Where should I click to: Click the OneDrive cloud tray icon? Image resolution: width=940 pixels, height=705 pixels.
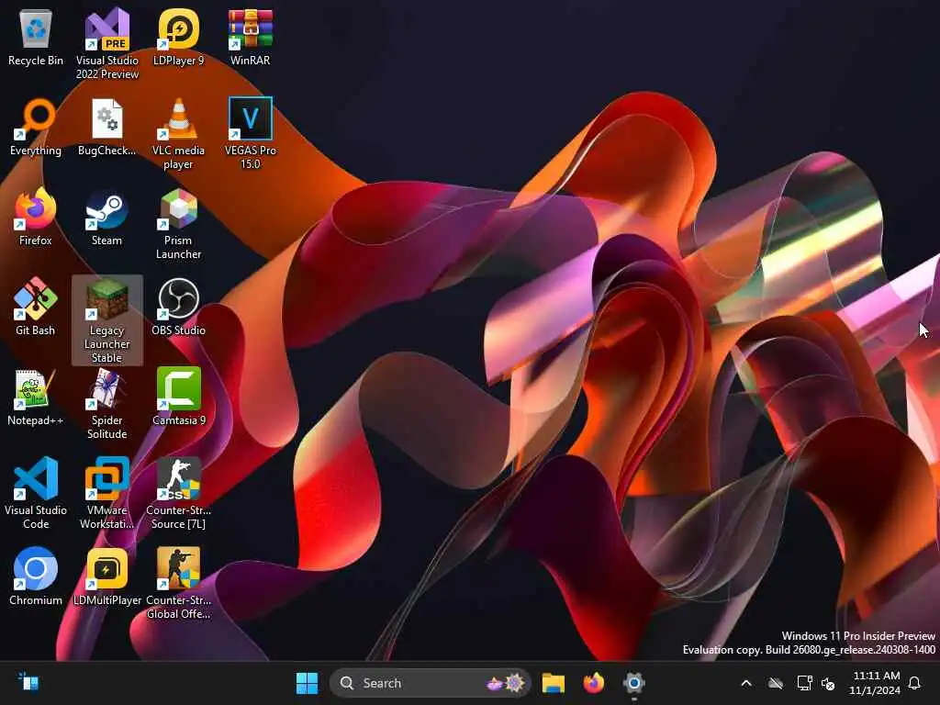point(776,683)
